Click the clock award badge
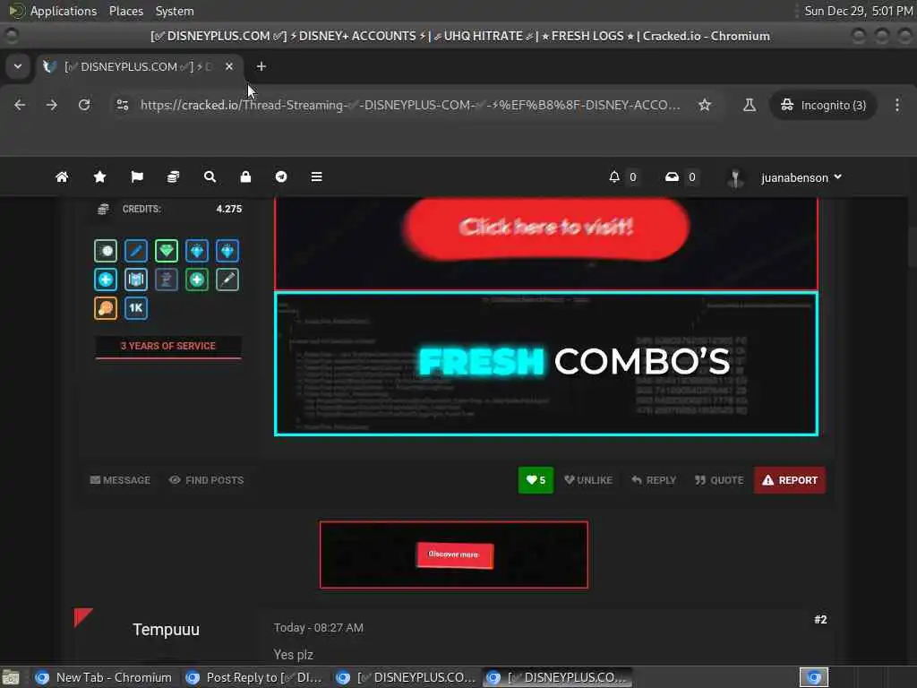This screenshot has height=688, width=917. coord(106,251)
